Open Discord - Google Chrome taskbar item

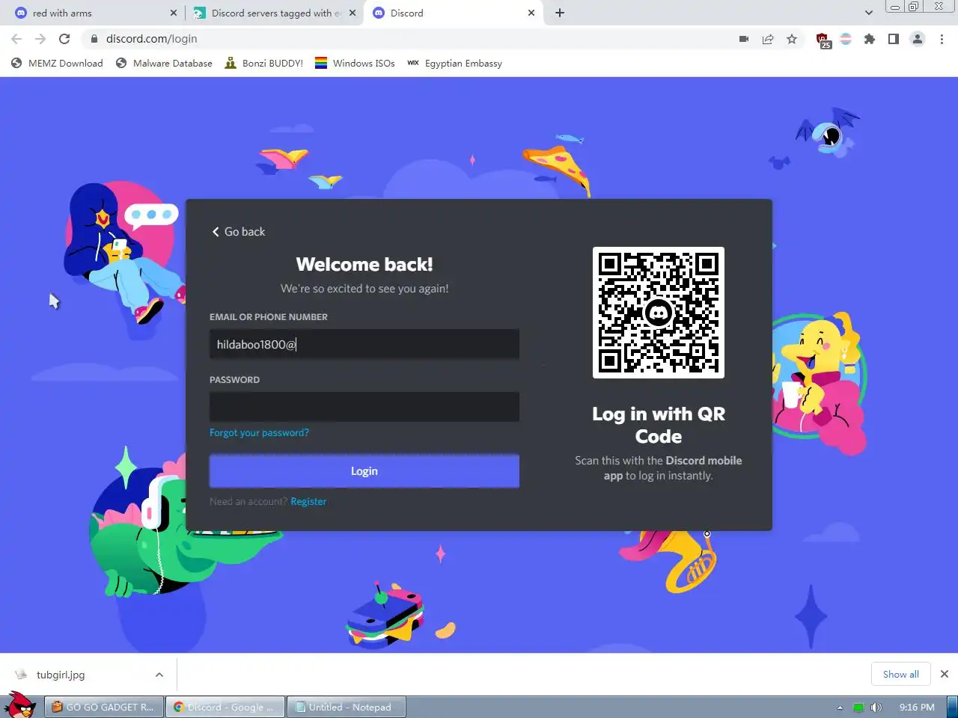(225, 707)
